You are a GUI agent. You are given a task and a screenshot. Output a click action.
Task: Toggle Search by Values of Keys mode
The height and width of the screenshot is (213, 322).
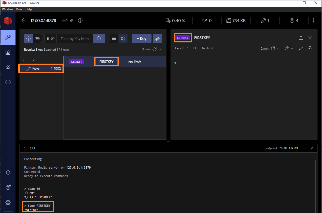[x=37, y=39]
